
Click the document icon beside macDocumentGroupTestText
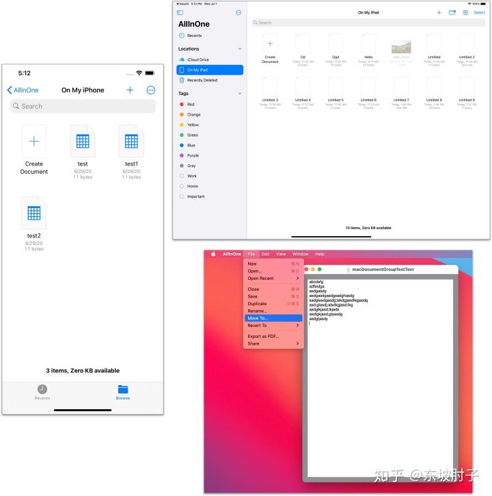348,270
